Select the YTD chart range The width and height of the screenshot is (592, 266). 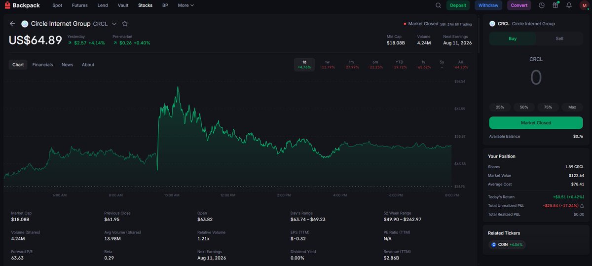tap(400, 65)
